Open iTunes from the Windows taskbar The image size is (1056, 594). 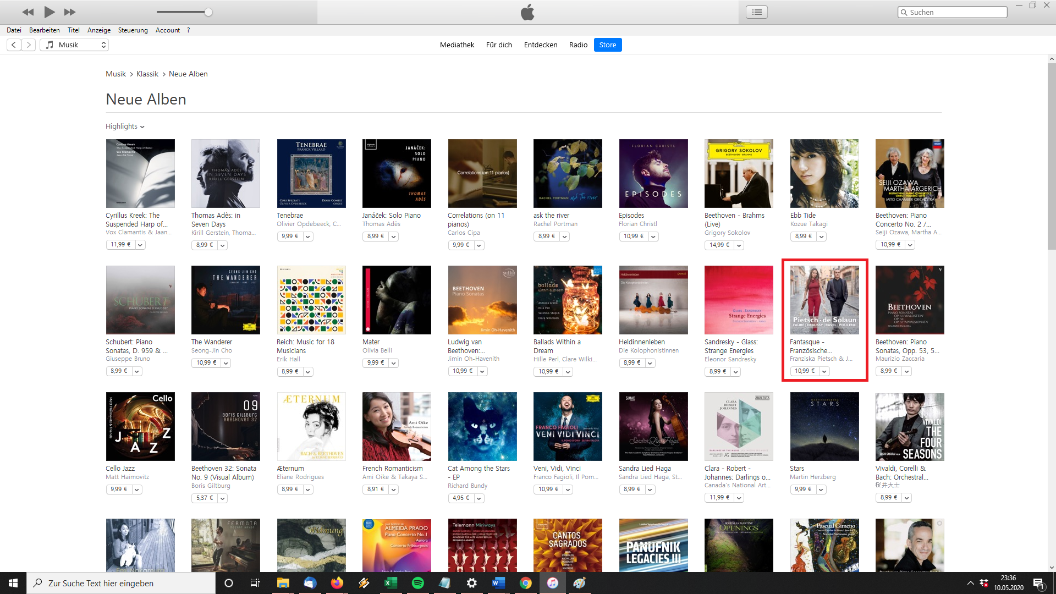coord(552,583)
